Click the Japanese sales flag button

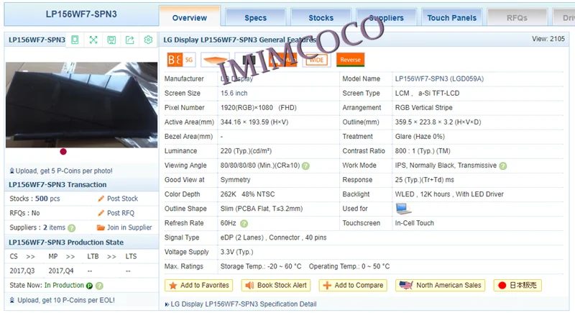coord(517,285)
